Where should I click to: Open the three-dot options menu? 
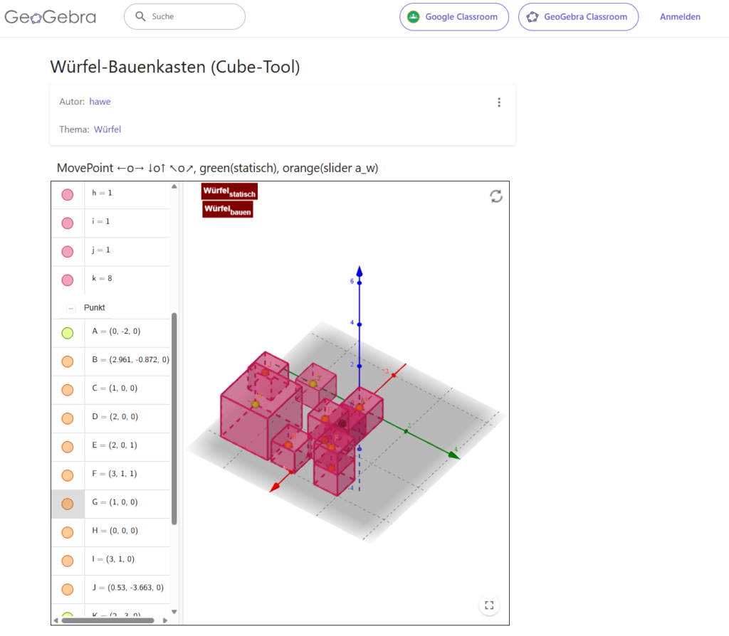(499, 102)
